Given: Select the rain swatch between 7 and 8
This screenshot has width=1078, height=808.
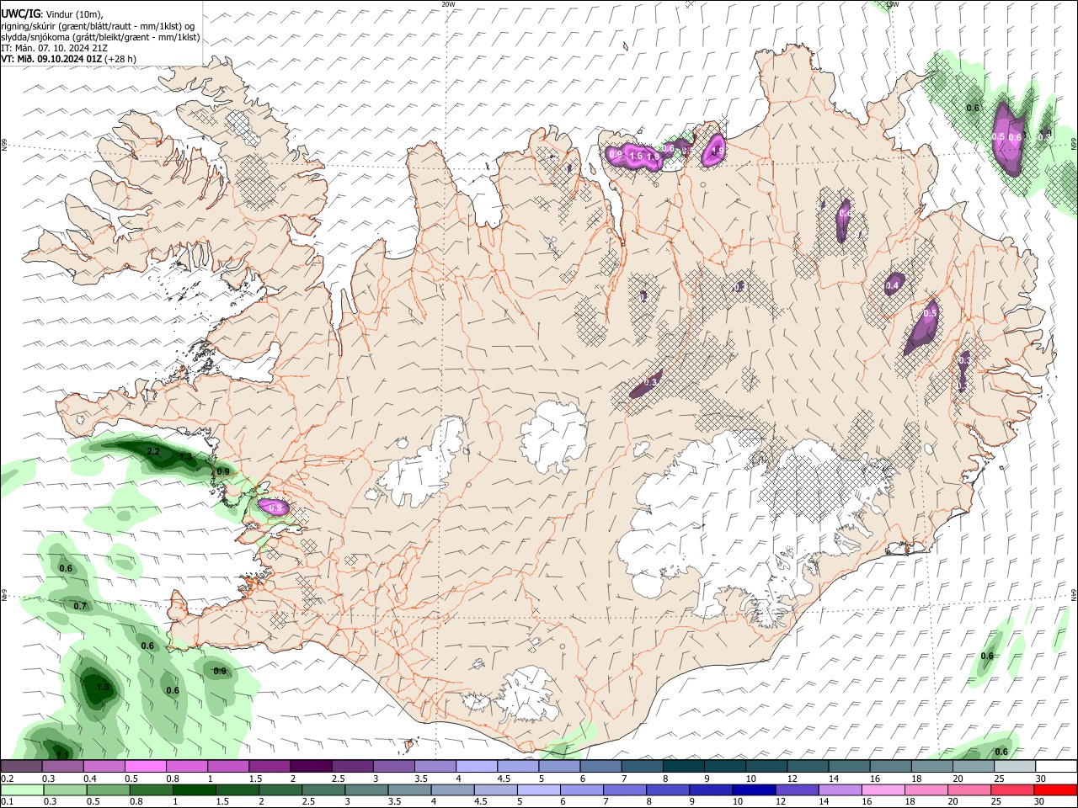Looking at the screenshot, I should (625, 790).
